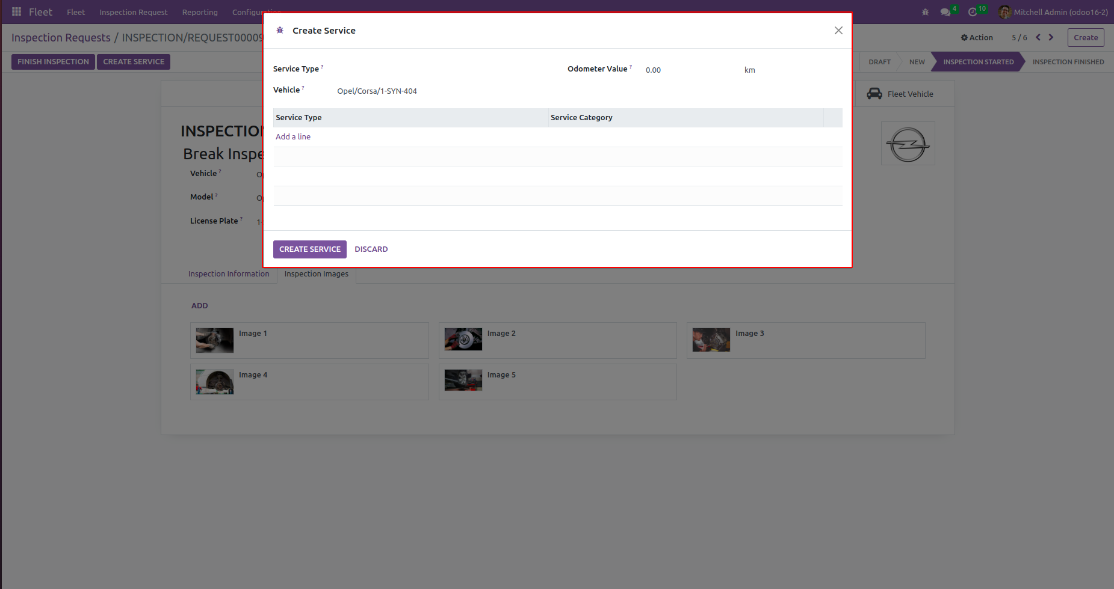Click Add a line link
This screenshot has width=1114, height=589.
[293, 136]
